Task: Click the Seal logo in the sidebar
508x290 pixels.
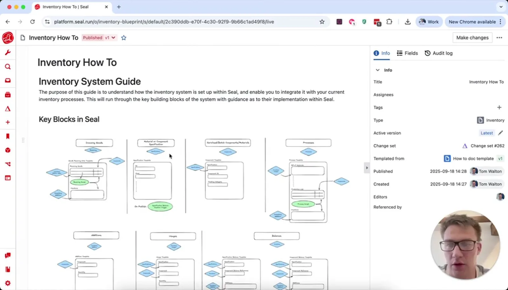Action: click(8, 38)
